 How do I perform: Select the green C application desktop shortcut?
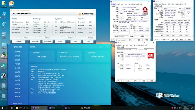coord(4,66)
